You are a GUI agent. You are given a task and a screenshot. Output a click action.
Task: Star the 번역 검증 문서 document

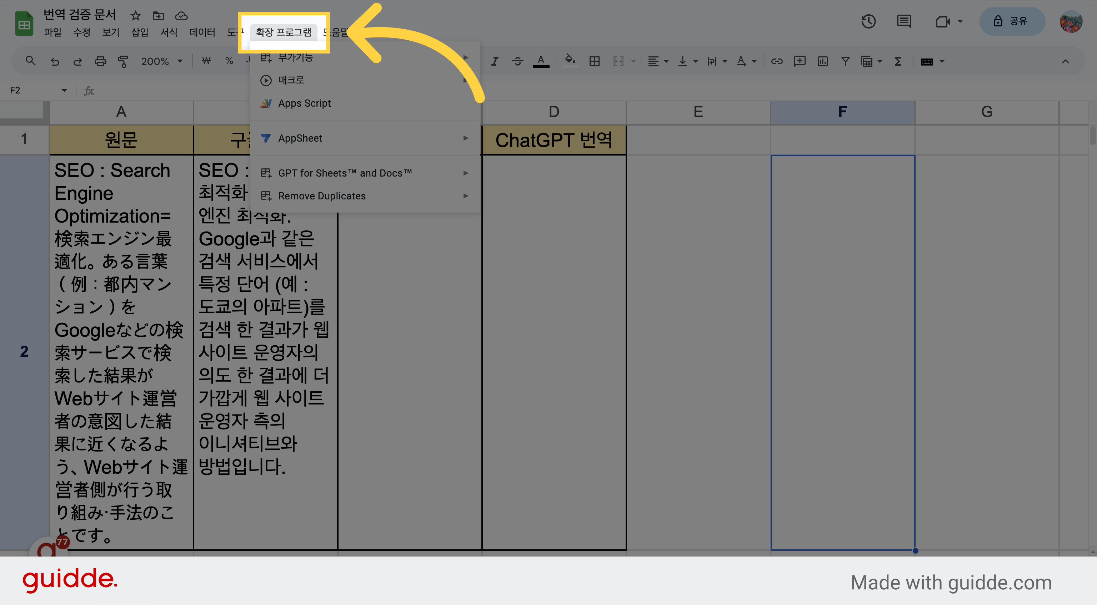[135, 16]
